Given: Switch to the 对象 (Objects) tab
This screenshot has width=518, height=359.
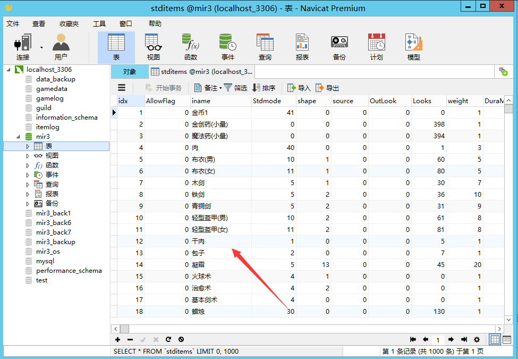Looking at the screenshot, I should point(129,71).
